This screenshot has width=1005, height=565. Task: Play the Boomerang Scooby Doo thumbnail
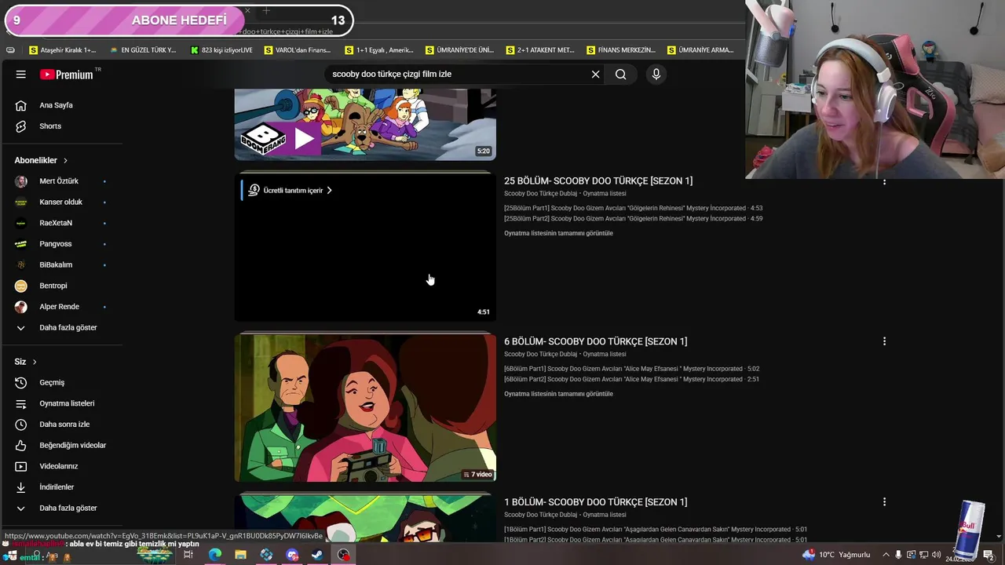tap(365, 124)
